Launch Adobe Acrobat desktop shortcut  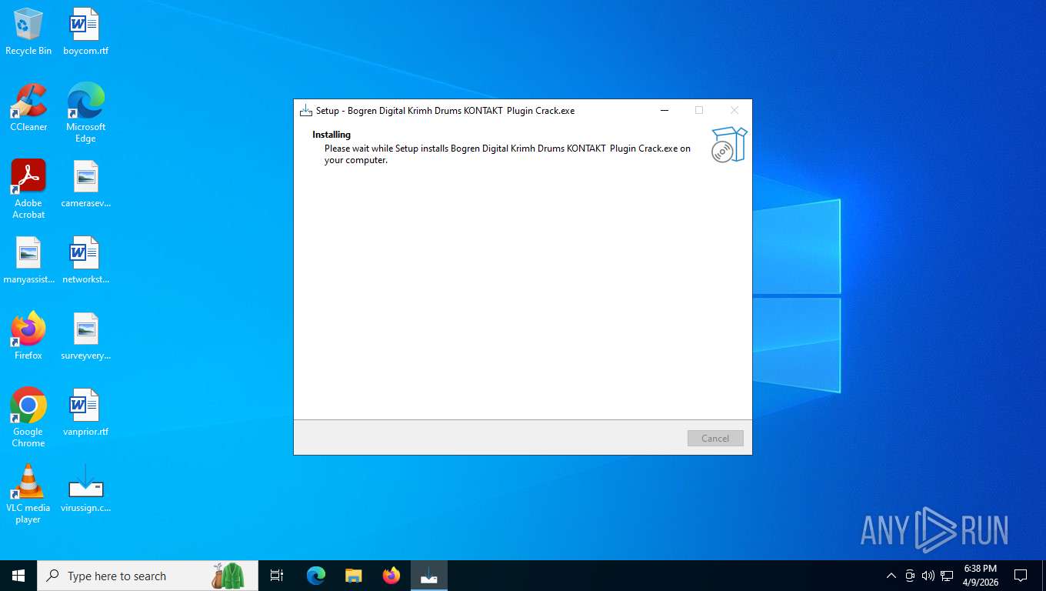click(x=28, y=189)
